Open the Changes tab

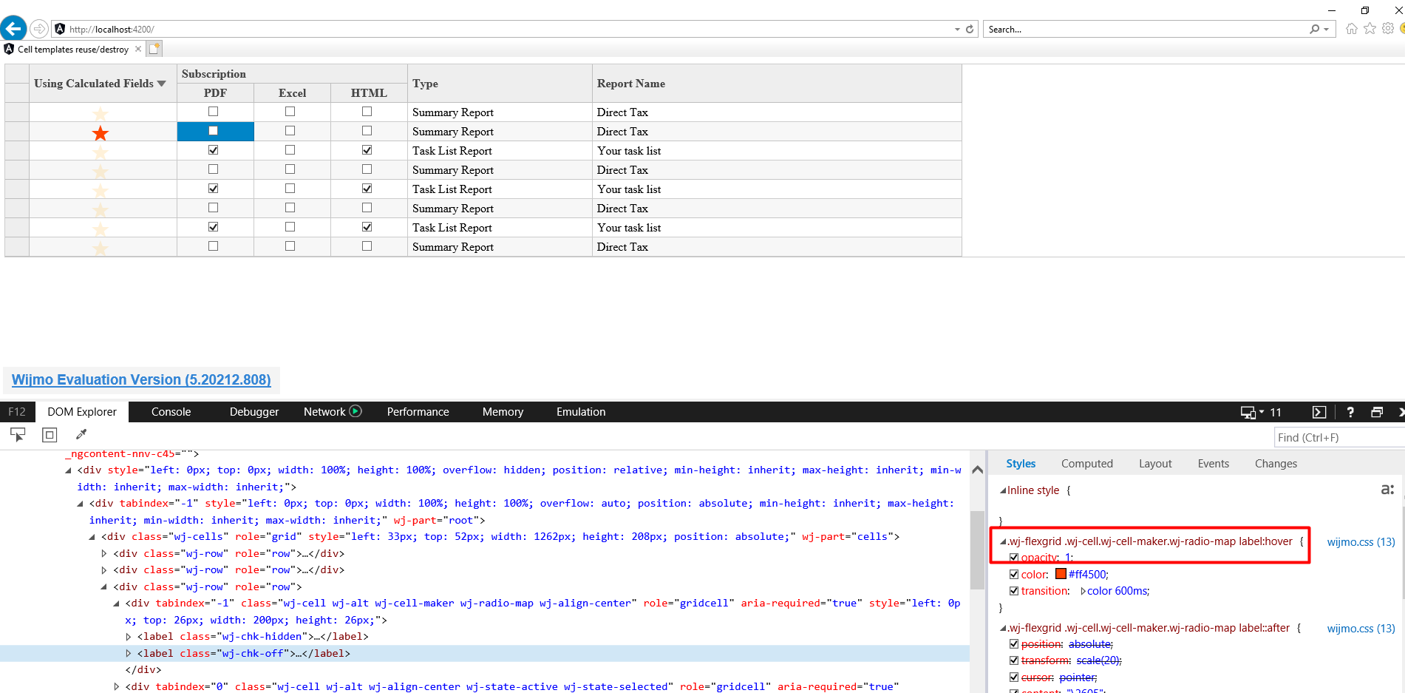[x=1276, y=464]
